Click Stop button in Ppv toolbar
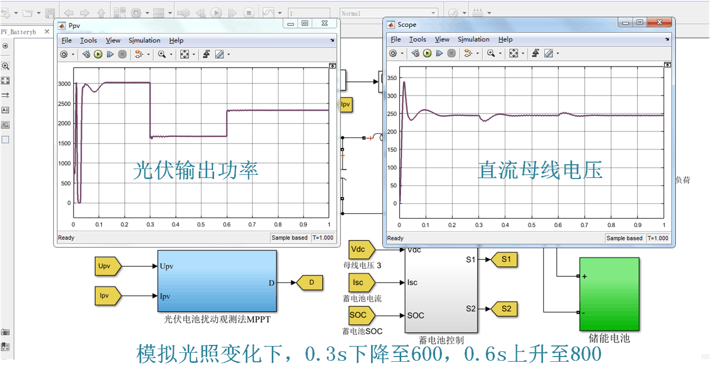 pyautogui.click(x=122, y=54)
